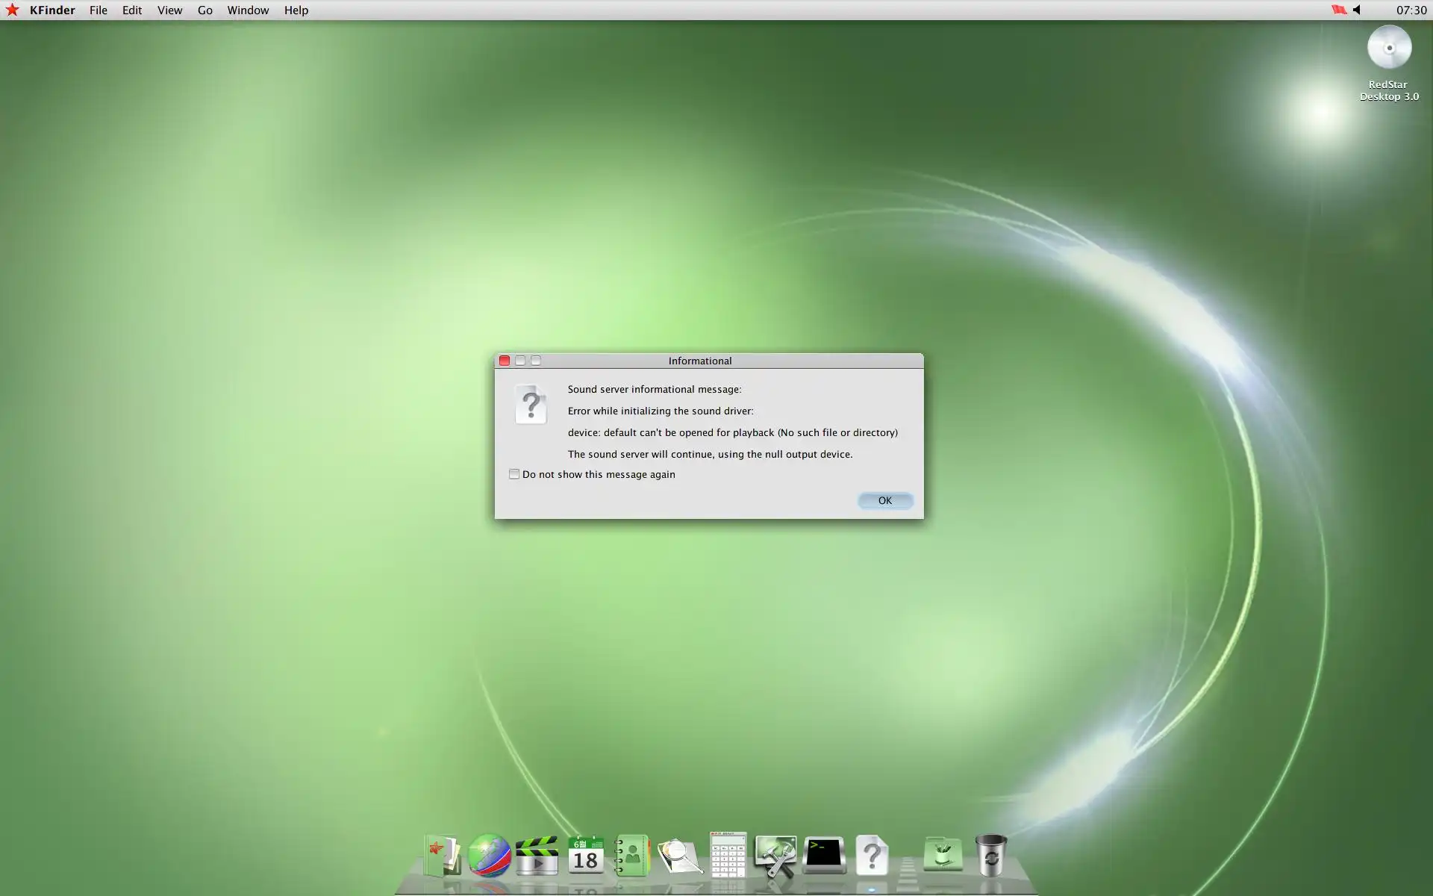The height and width of the screenshot is (896, 1433).
Task: Select RedStar Desktop 3.0 disc icon
Action: [1389, 49]
